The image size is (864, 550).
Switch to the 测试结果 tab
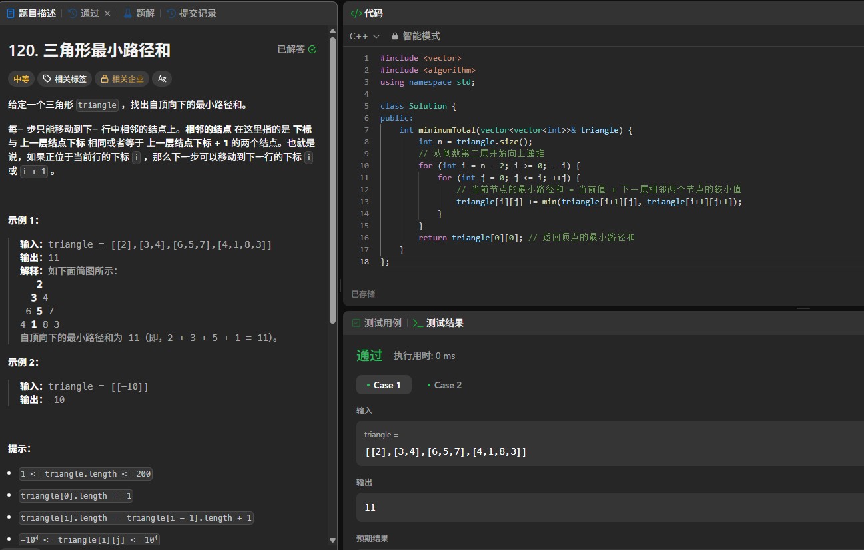pyautogui.click(x=438, y=323)
